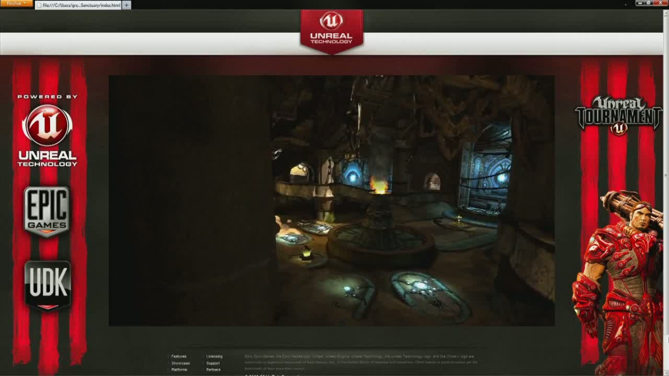669x376 pixels.
Task: Select the index.html browser tab
Action: [78, 5]
